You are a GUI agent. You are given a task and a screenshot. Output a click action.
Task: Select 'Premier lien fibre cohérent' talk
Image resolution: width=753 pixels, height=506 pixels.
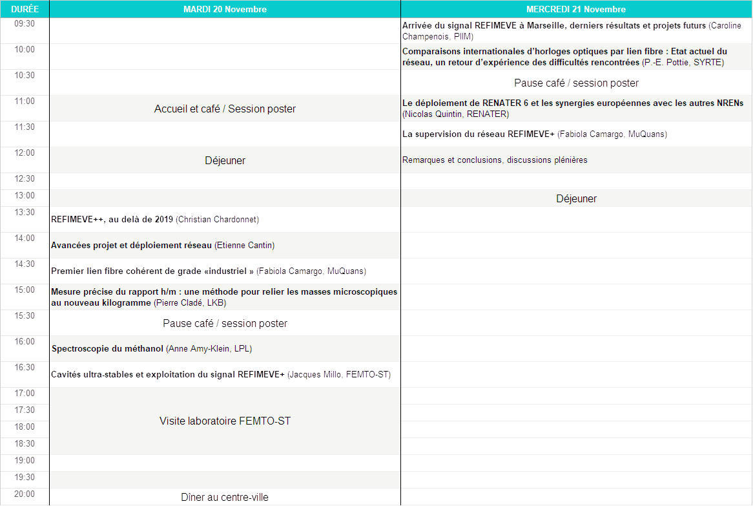click(x=225, y=271)
